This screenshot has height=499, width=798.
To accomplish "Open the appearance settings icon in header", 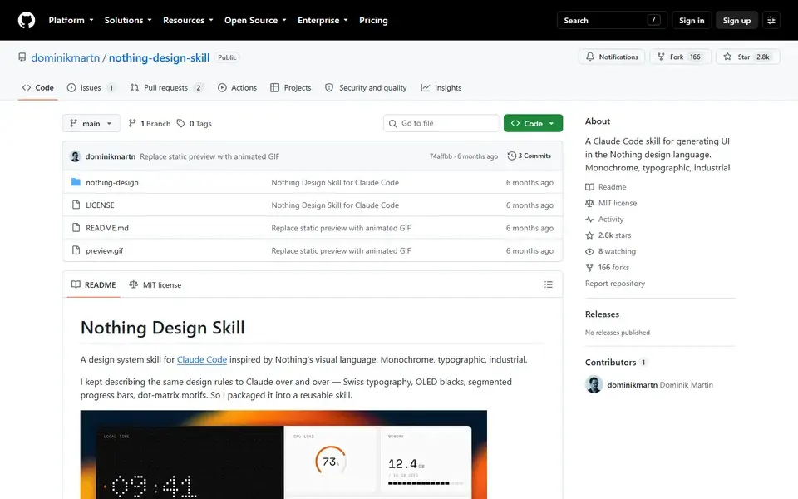I will 771,20.
